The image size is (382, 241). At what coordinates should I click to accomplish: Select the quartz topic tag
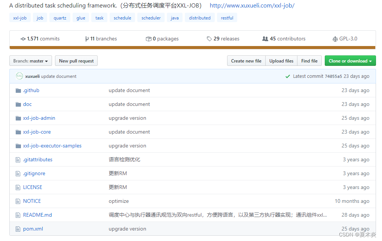click(x=59, y=18)
